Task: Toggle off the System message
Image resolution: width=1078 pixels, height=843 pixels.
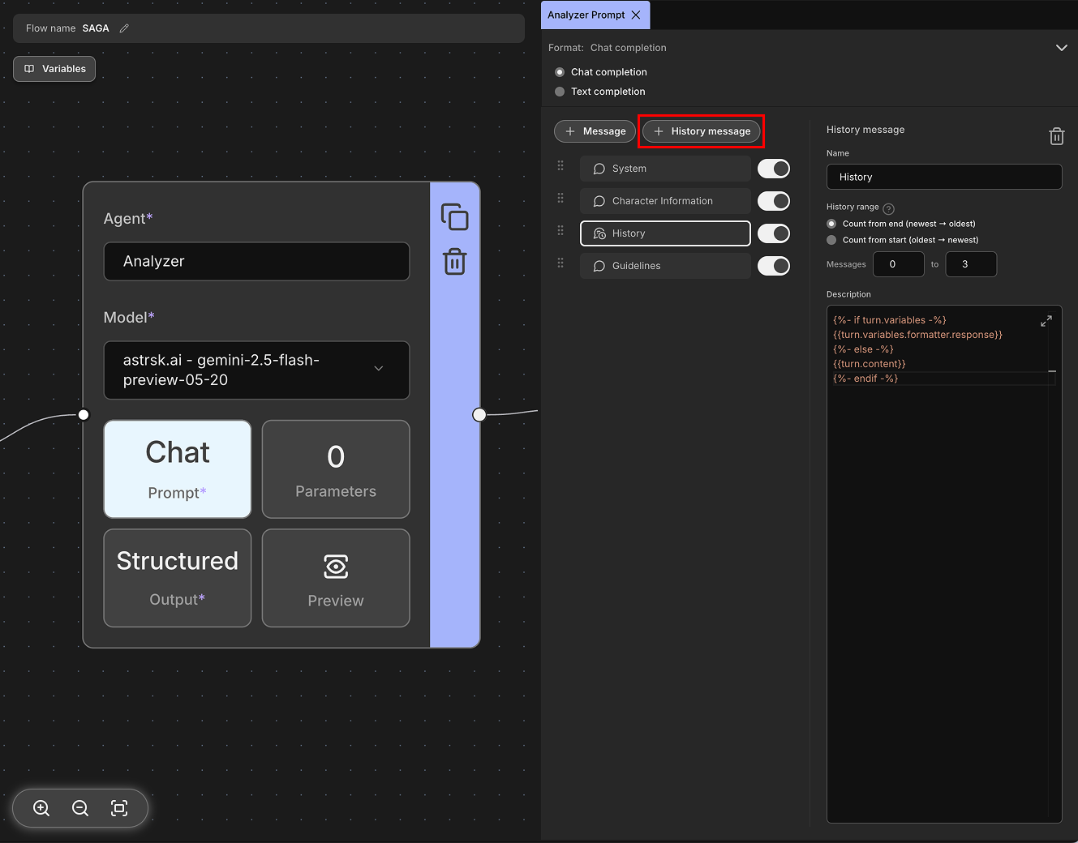Action: pos(774,169)
